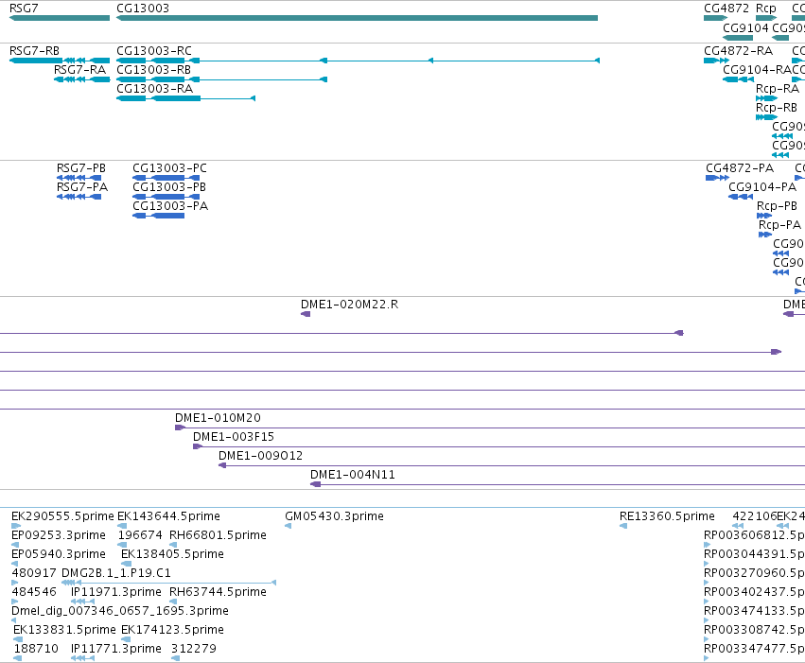Open EST EK138405.5prime label
805x663 pixels.
pos(172,554)
